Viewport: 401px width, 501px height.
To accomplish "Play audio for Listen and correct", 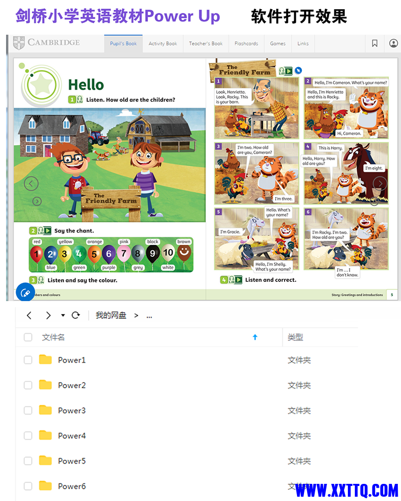I will [231, 280].
